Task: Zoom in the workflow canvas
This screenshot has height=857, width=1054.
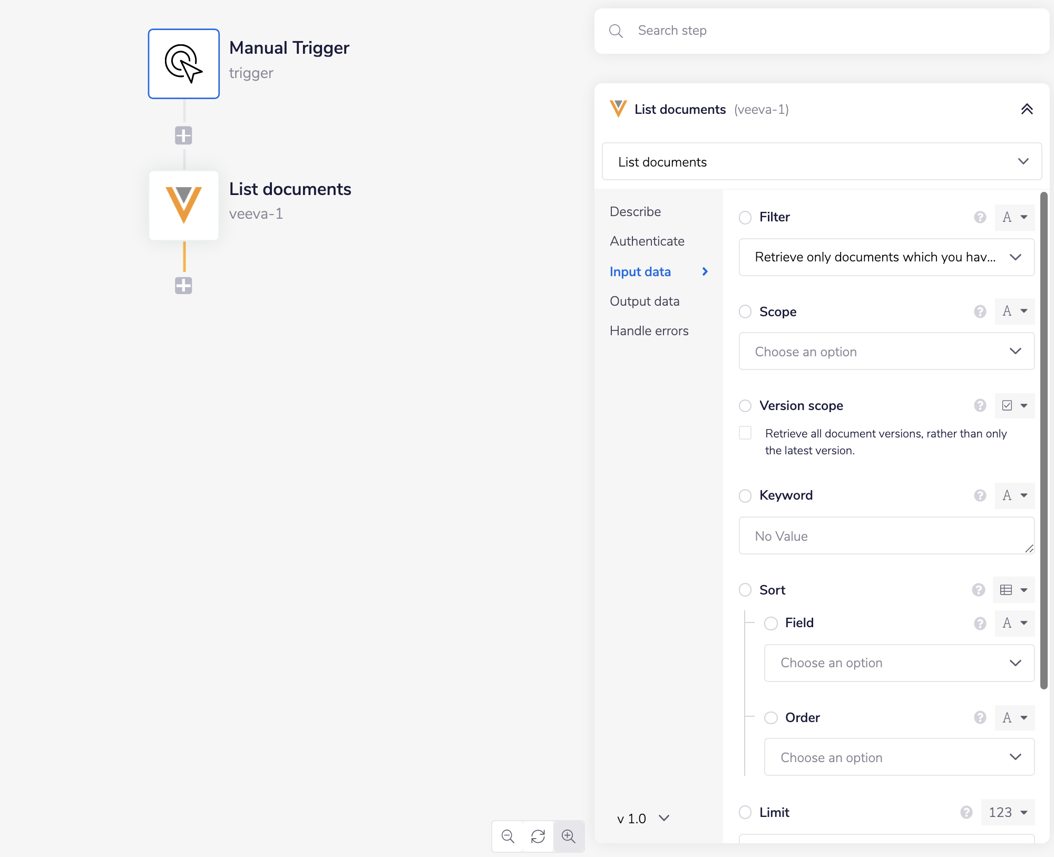Action: [569, 836]
